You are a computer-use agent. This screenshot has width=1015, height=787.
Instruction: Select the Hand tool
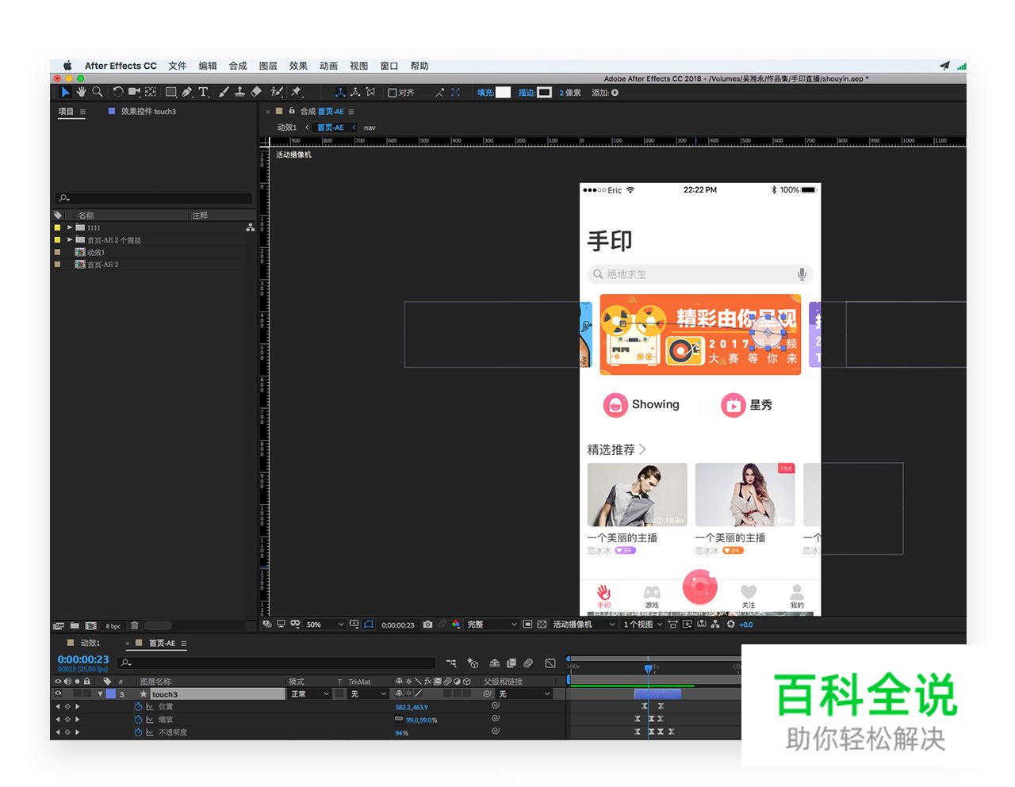(81, 92)
